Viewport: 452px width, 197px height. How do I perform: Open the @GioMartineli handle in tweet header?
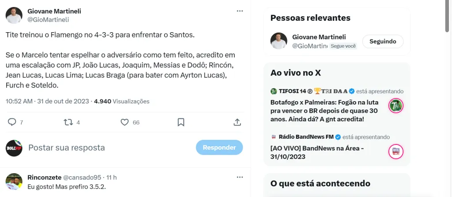48,20
